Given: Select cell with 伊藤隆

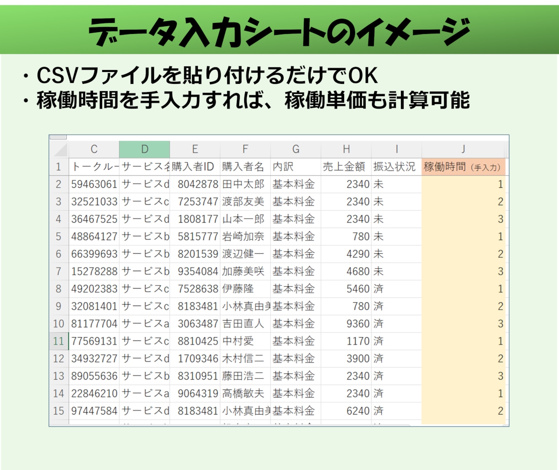Looking at the screenshot, I should [x=245, y=289].
